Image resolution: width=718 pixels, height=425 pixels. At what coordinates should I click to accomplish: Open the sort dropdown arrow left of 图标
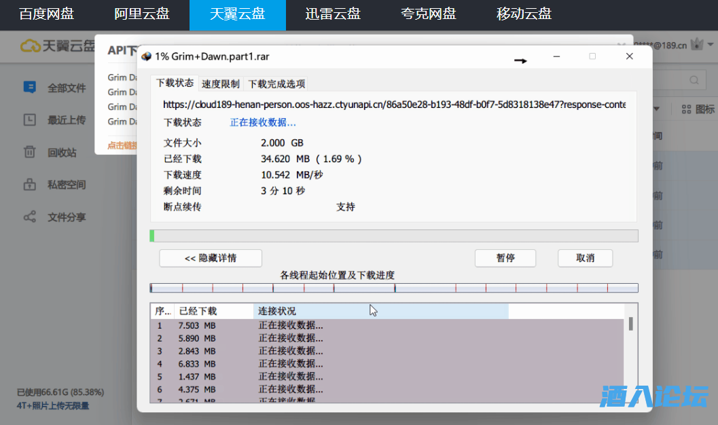(x=657, y=109)
